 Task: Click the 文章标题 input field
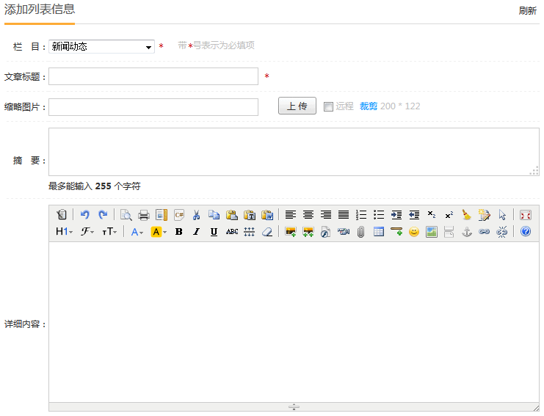153,76
